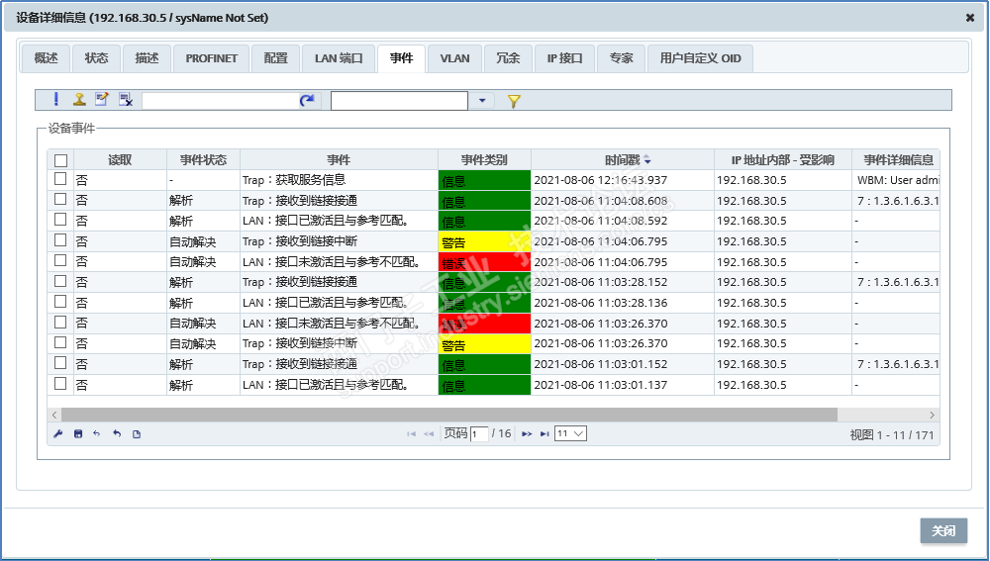This screenshot has height=561, width=990.
Task: Click the 时间戳 column sort arrow
Action: click(647, 160)
